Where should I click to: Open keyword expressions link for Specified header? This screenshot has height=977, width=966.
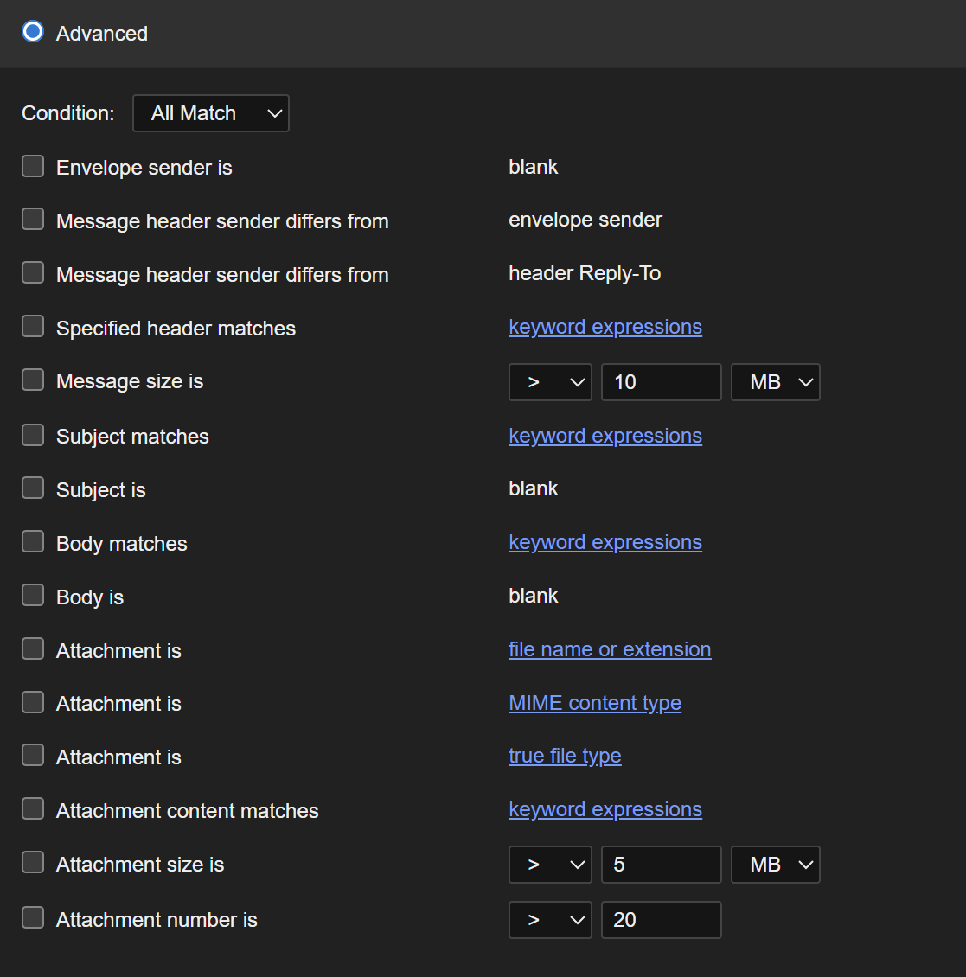(605, 327)
